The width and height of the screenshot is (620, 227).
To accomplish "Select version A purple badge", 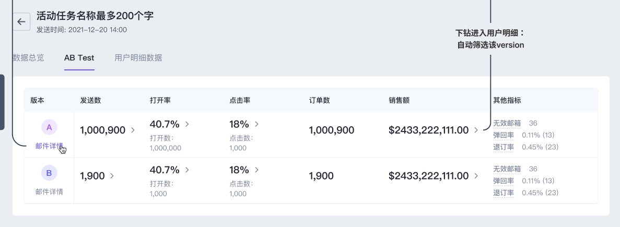I will [x=49, y=127].
